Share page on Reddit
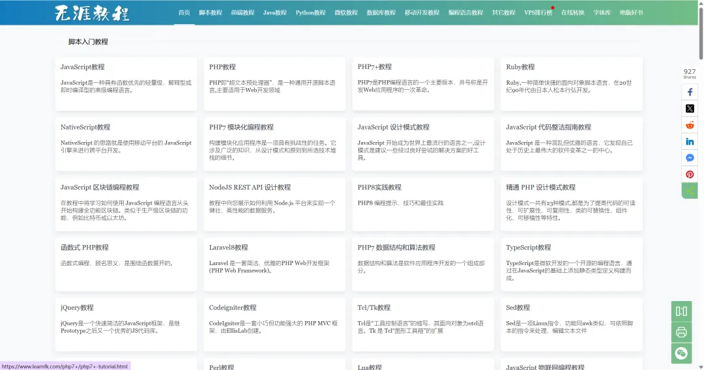Image resolution: width=704 pixels, height=370 pixels. point(690,125)
